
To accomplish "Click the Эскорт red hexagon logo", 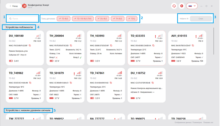I will (x=24, y=6).
